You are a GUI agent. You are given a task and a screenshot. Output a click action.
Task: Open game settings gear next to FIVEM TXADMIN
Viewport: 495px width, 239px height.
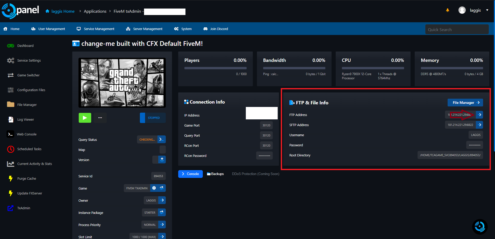(x=154, y=188)
